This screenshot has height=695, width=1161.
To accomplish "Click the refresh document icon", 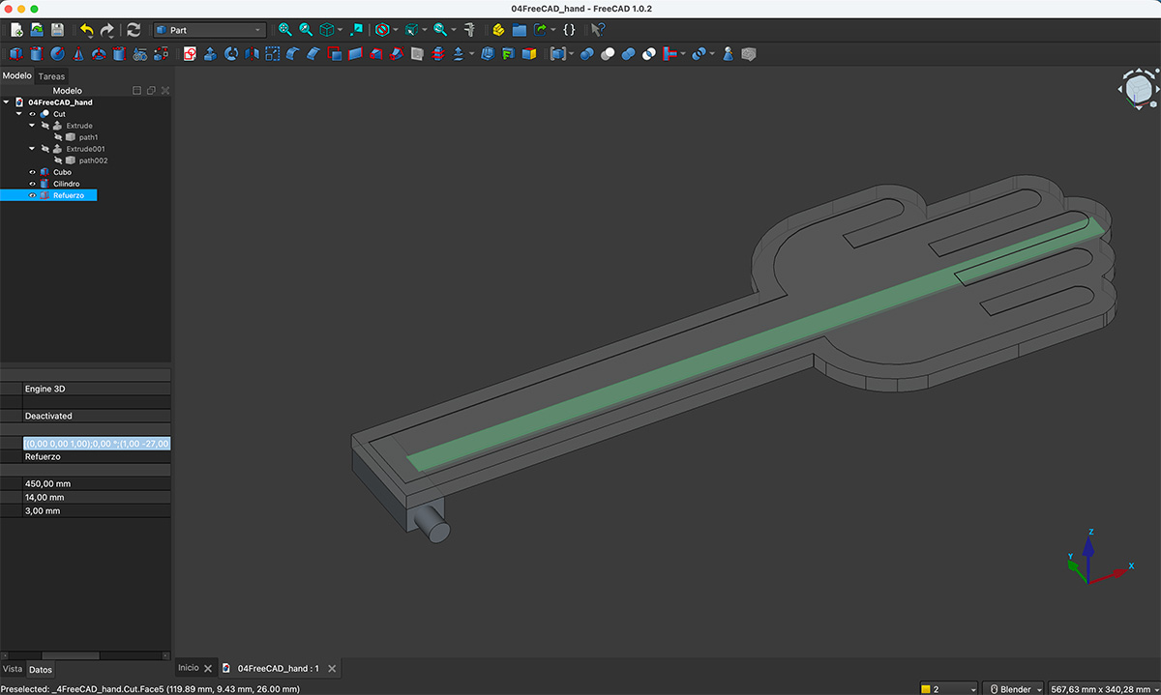I will 134,29.
